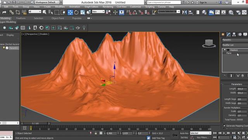Viewport: 248px width, 140px height.
Task: Activate the Select and Rotate tool
Action: [76, 12]
